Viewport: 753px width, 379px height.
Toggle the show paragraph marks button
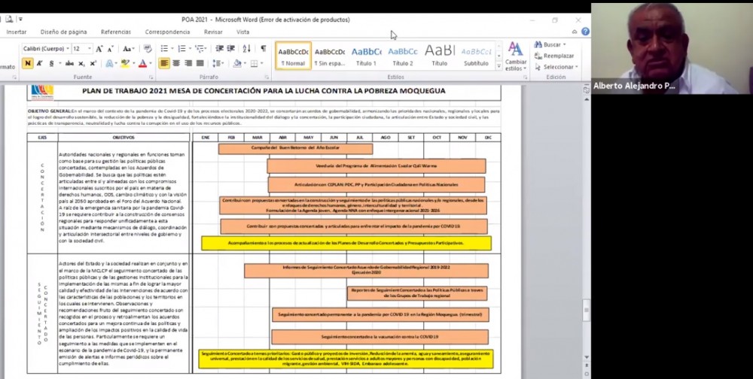coord(263,49)
